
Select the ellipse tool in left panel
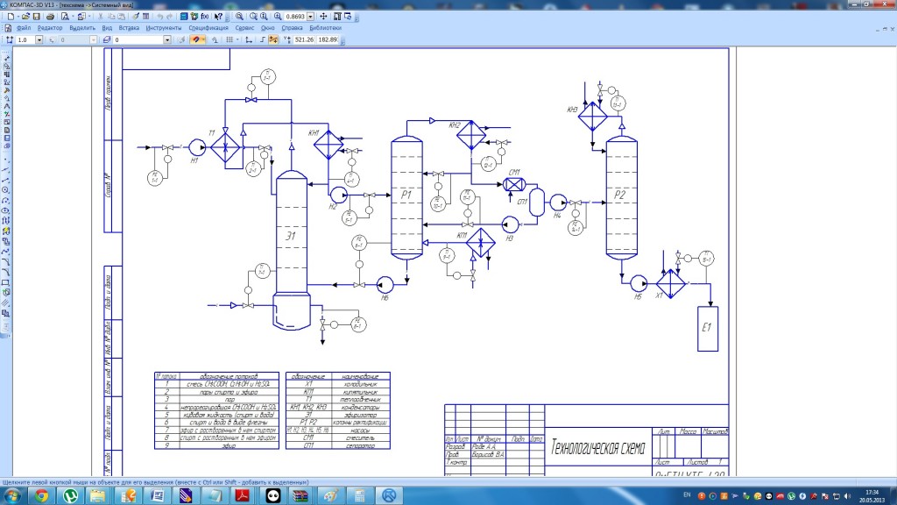click(x=6, y=210)
